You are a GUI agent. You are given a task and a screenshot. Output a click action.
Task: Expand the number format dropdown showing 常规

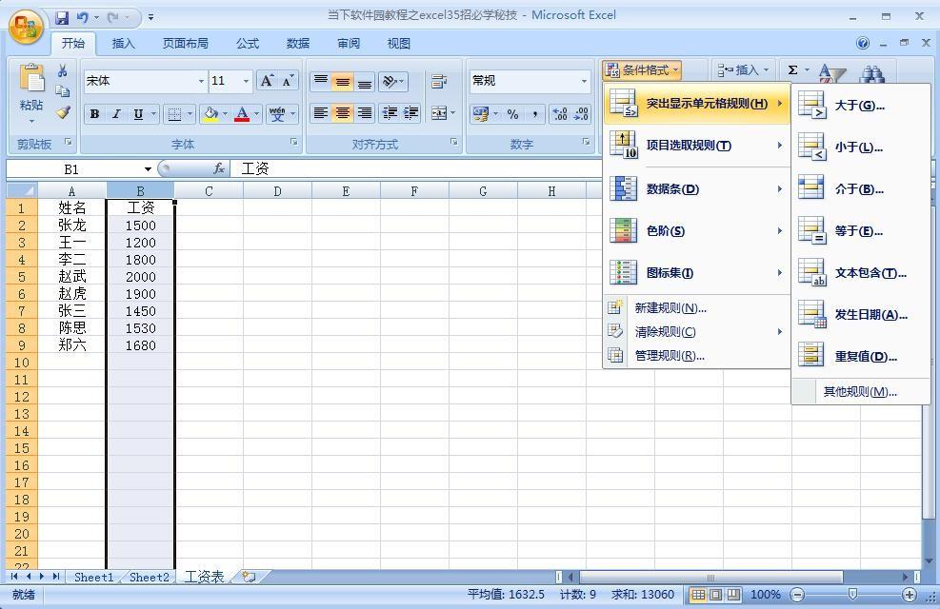coord(584,81)
